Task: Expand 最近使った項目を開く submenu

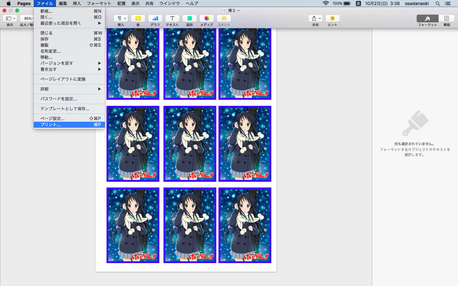Action: 69,23
